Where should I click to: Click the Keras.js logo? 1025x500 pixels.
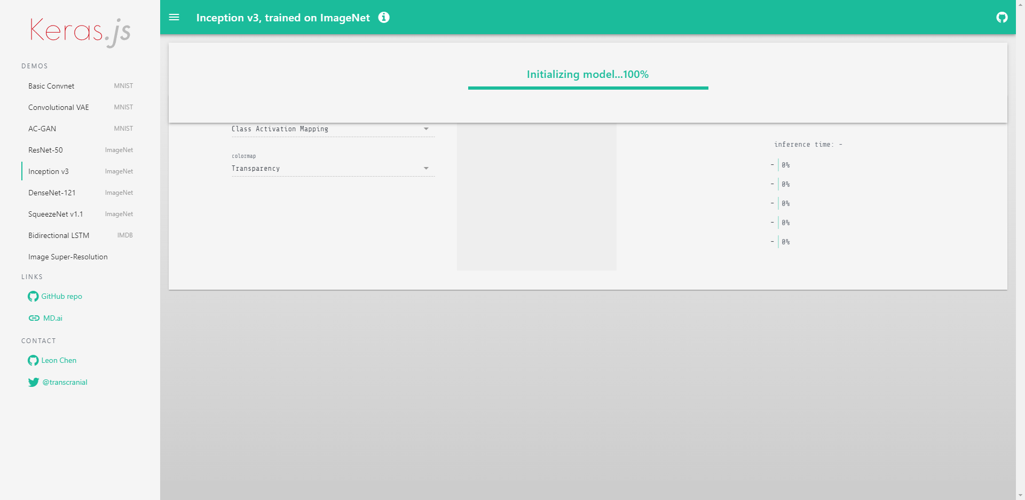80,32
